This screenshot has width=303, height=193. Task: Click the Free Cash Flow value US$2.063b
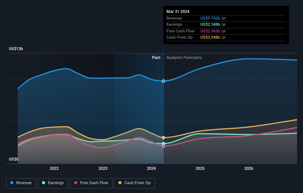tap(210, 31)
